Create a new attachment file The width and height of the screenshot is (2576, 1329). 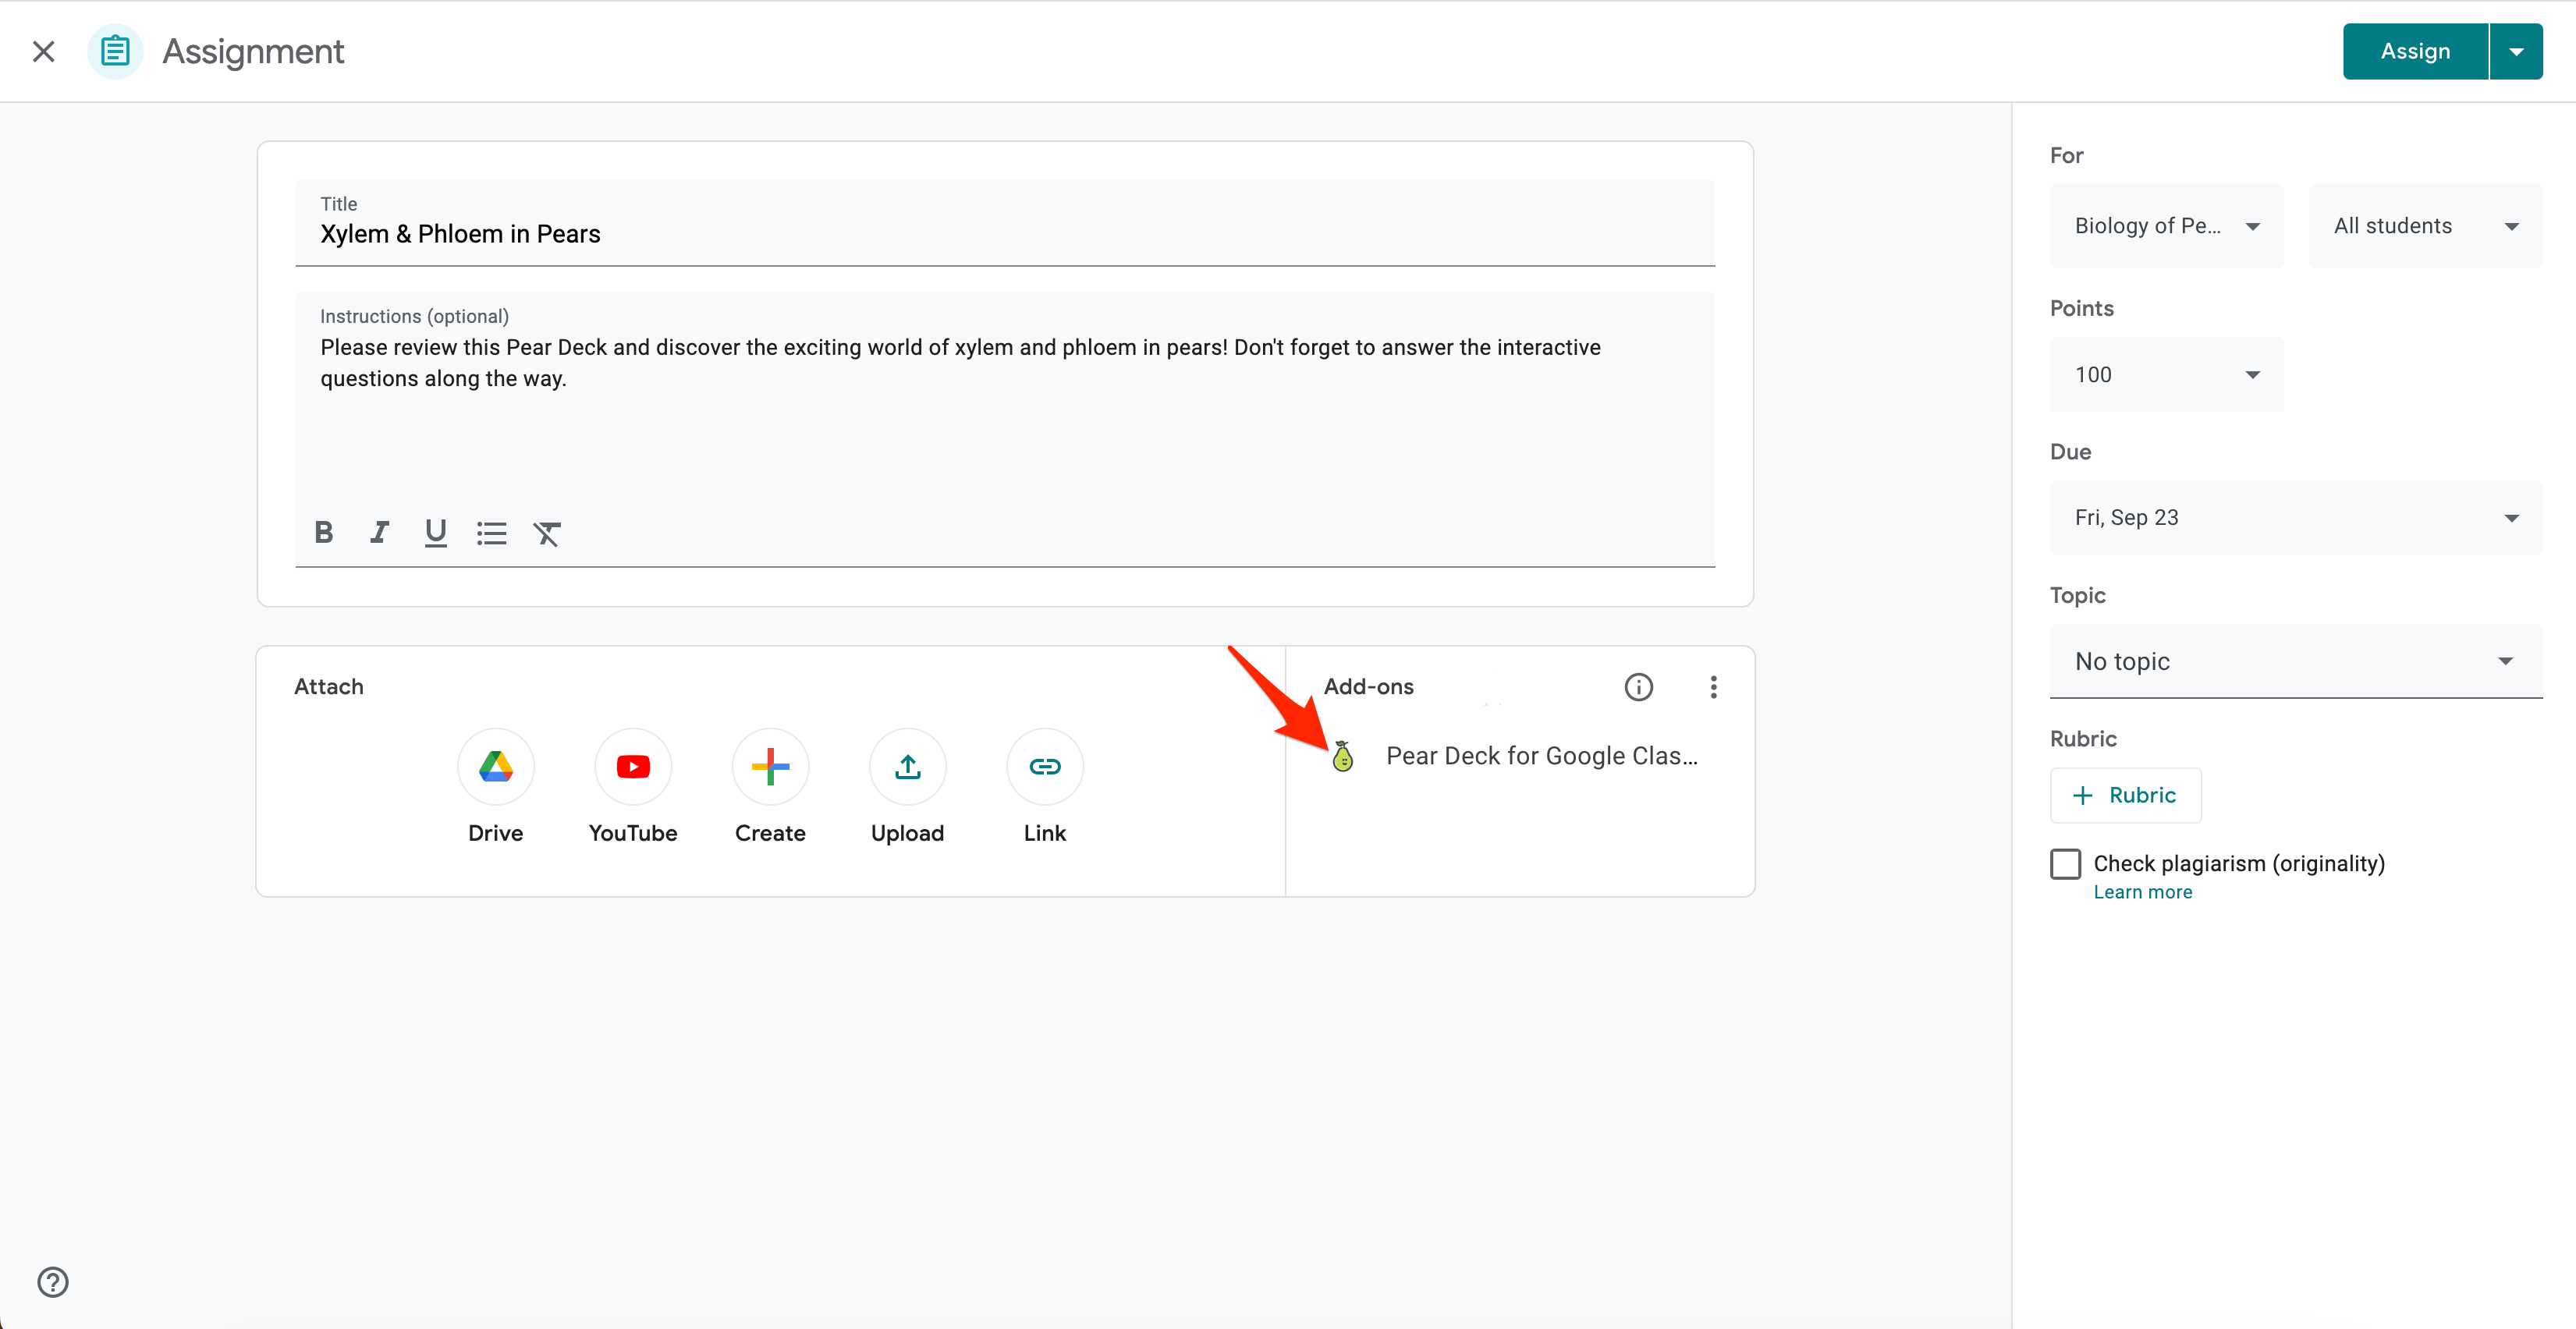pyautogui.click(x=769, y=766)
